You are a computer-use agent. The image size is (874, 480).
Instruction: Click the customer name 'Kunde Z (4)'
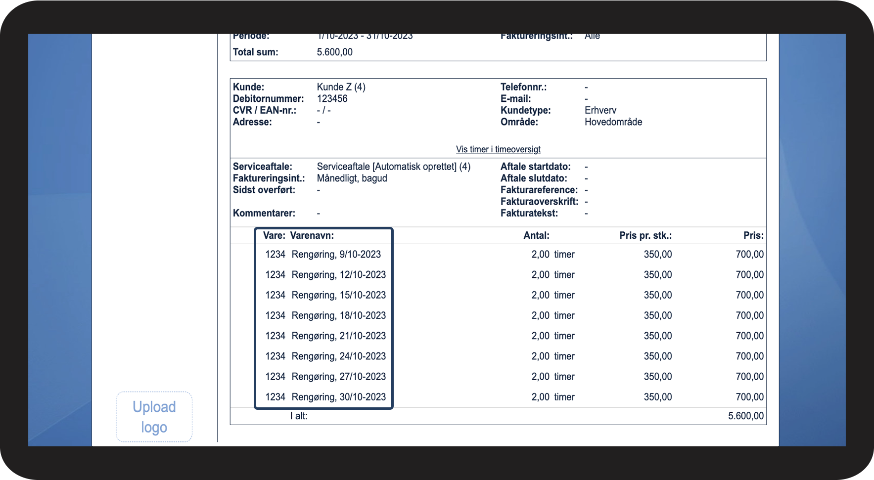tap(341, 87)
